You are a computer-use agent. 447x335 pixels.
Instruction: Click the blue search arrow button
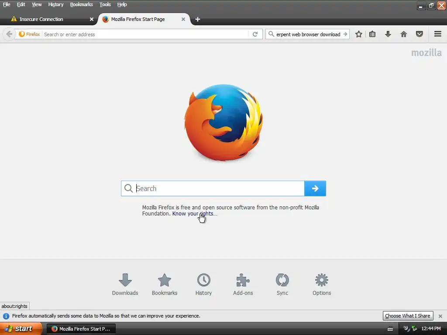click(x=315, y=188)
